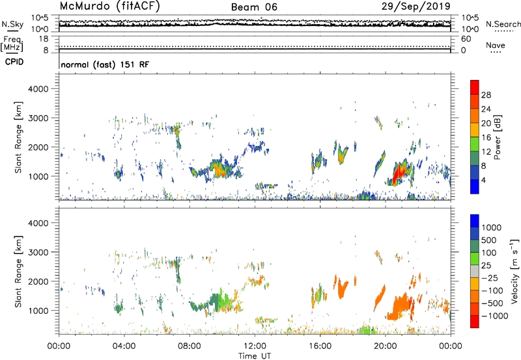
Task: Click the 'N.Sky' legend label
Action: pyautogui.click(x=12, y=24)
